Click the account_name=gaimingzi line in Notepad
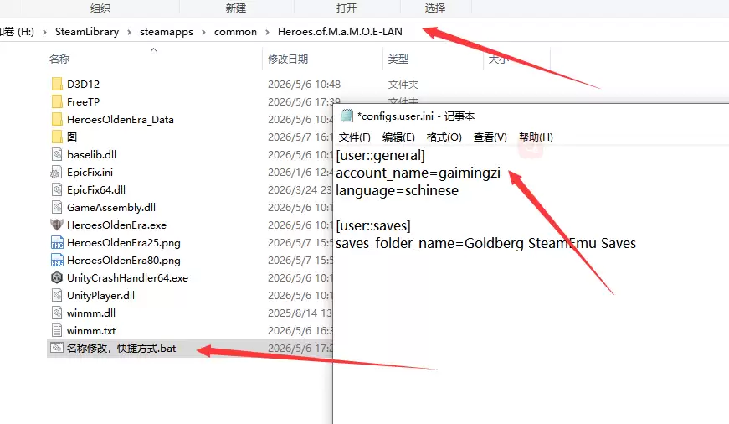This screenshot has width=729, height=424. coord(418,173)
